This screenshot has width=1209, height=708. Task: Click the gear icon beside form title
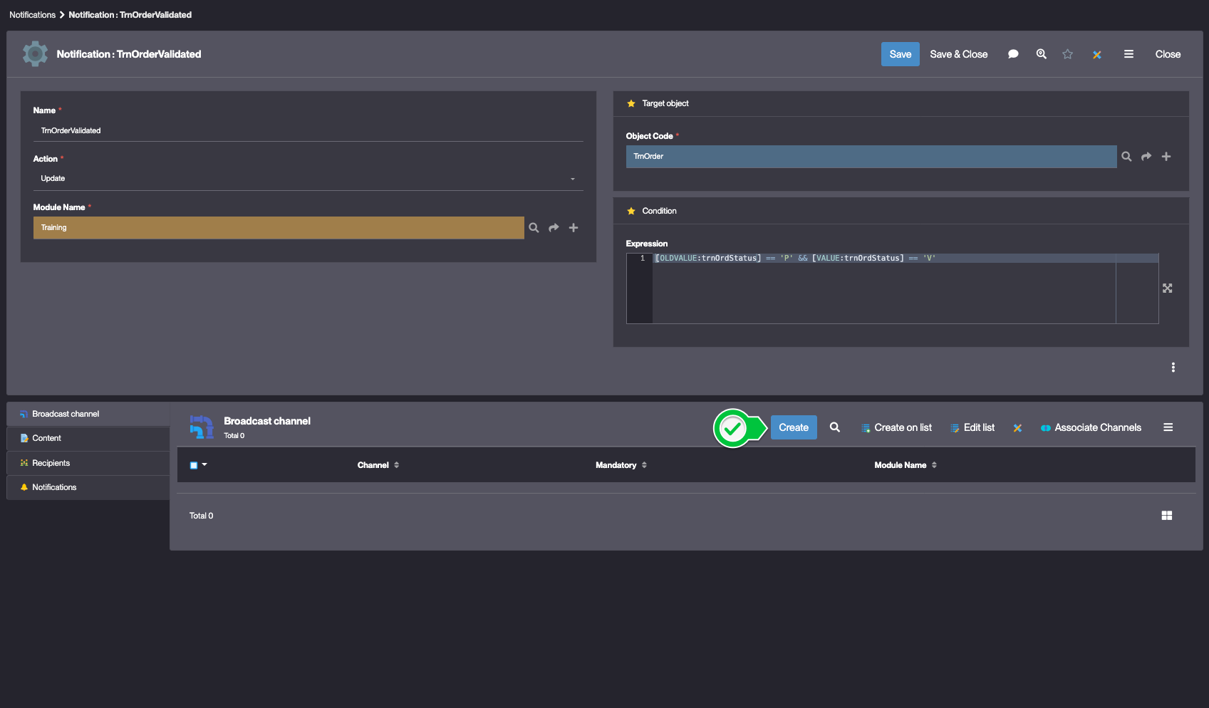pyautogui.click(x=35, y=54)
